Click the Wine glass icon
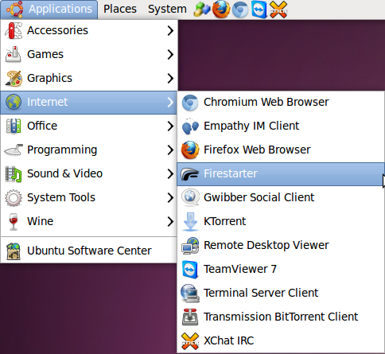This screenshot has width=385, height=354. pyautogui.click(x=14, y=222)
